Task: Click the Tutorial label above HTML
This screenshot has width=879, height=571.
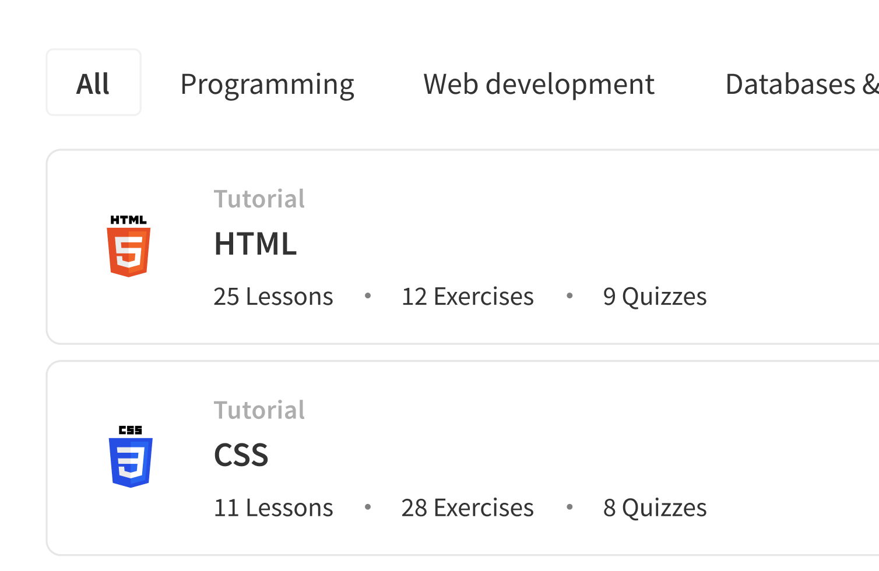Action: coord(259,198)
